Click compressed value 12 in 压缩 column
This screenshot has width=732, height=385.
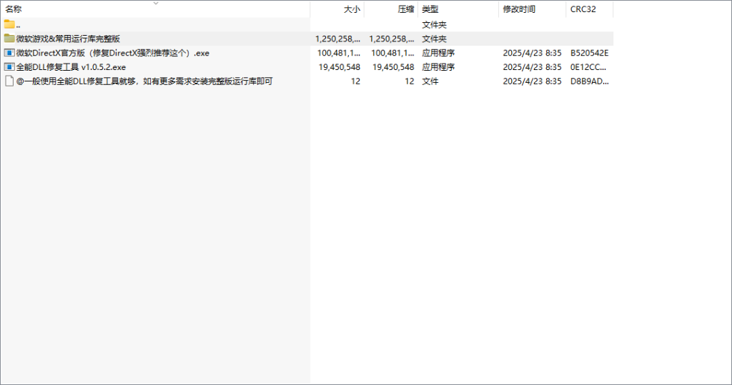pyautogui.click(x=410, y=81)
